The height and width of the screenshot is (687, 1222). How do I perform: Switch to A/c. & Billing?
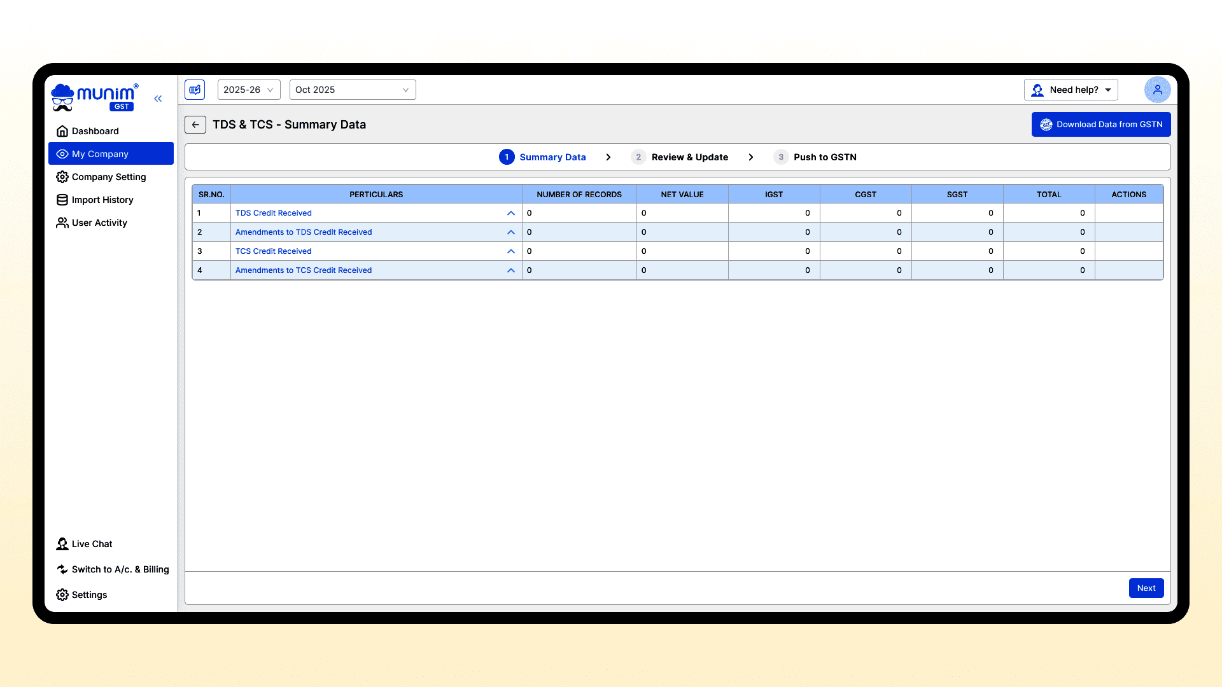point(120,569)
